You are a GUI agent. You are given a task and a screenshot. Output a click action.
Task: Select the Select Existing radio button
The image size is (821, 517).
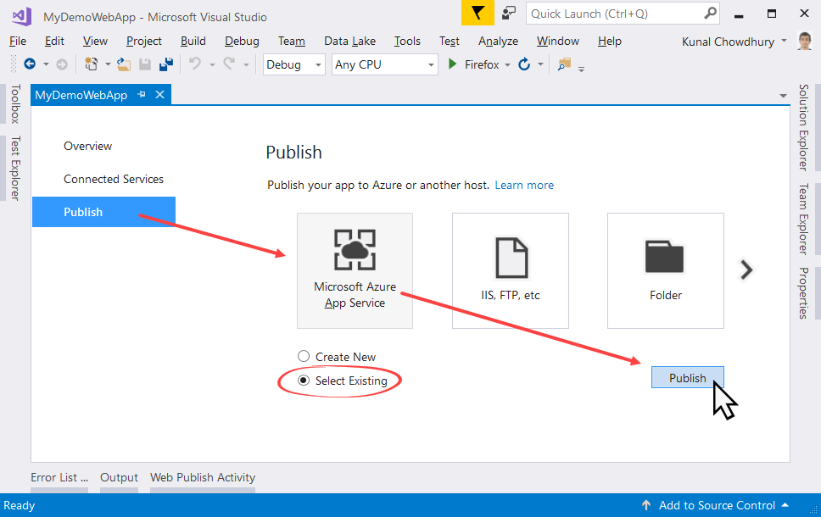pyautogui.click(x=304, y=381)
